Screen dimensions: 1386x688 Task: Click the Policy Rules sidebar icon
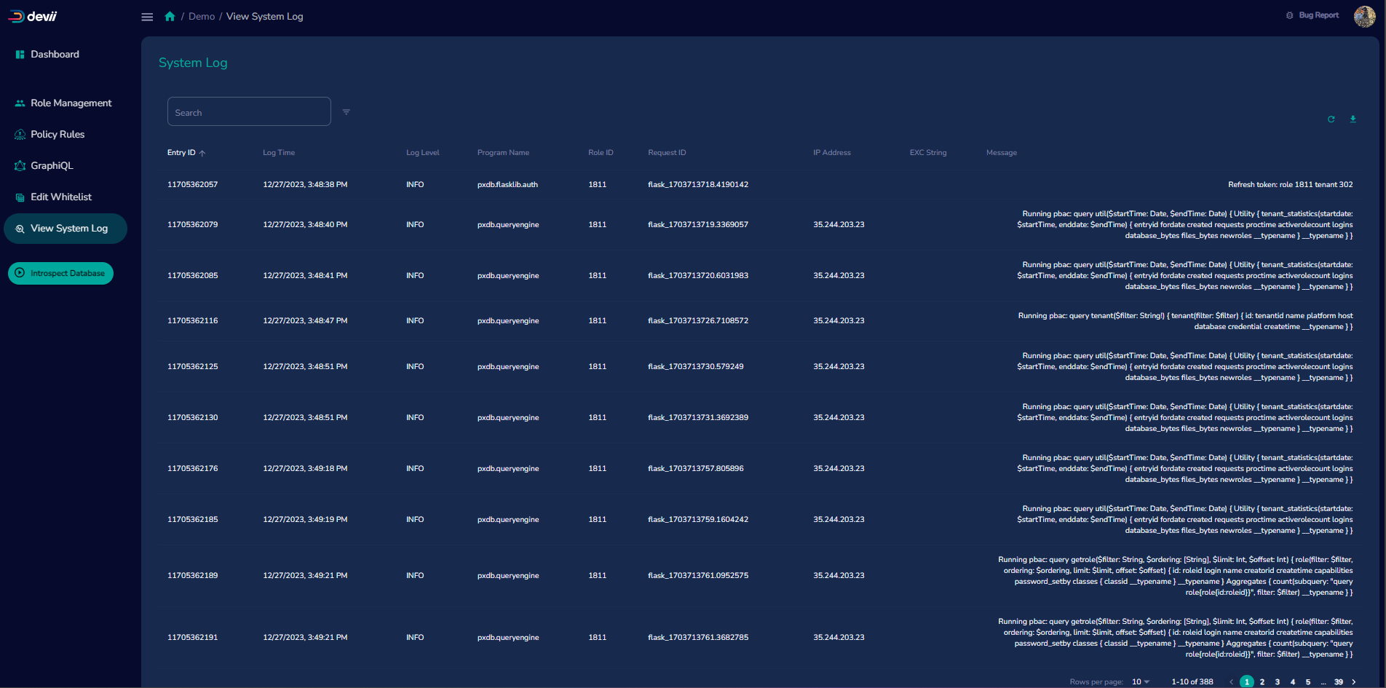[x=18, y=134]
